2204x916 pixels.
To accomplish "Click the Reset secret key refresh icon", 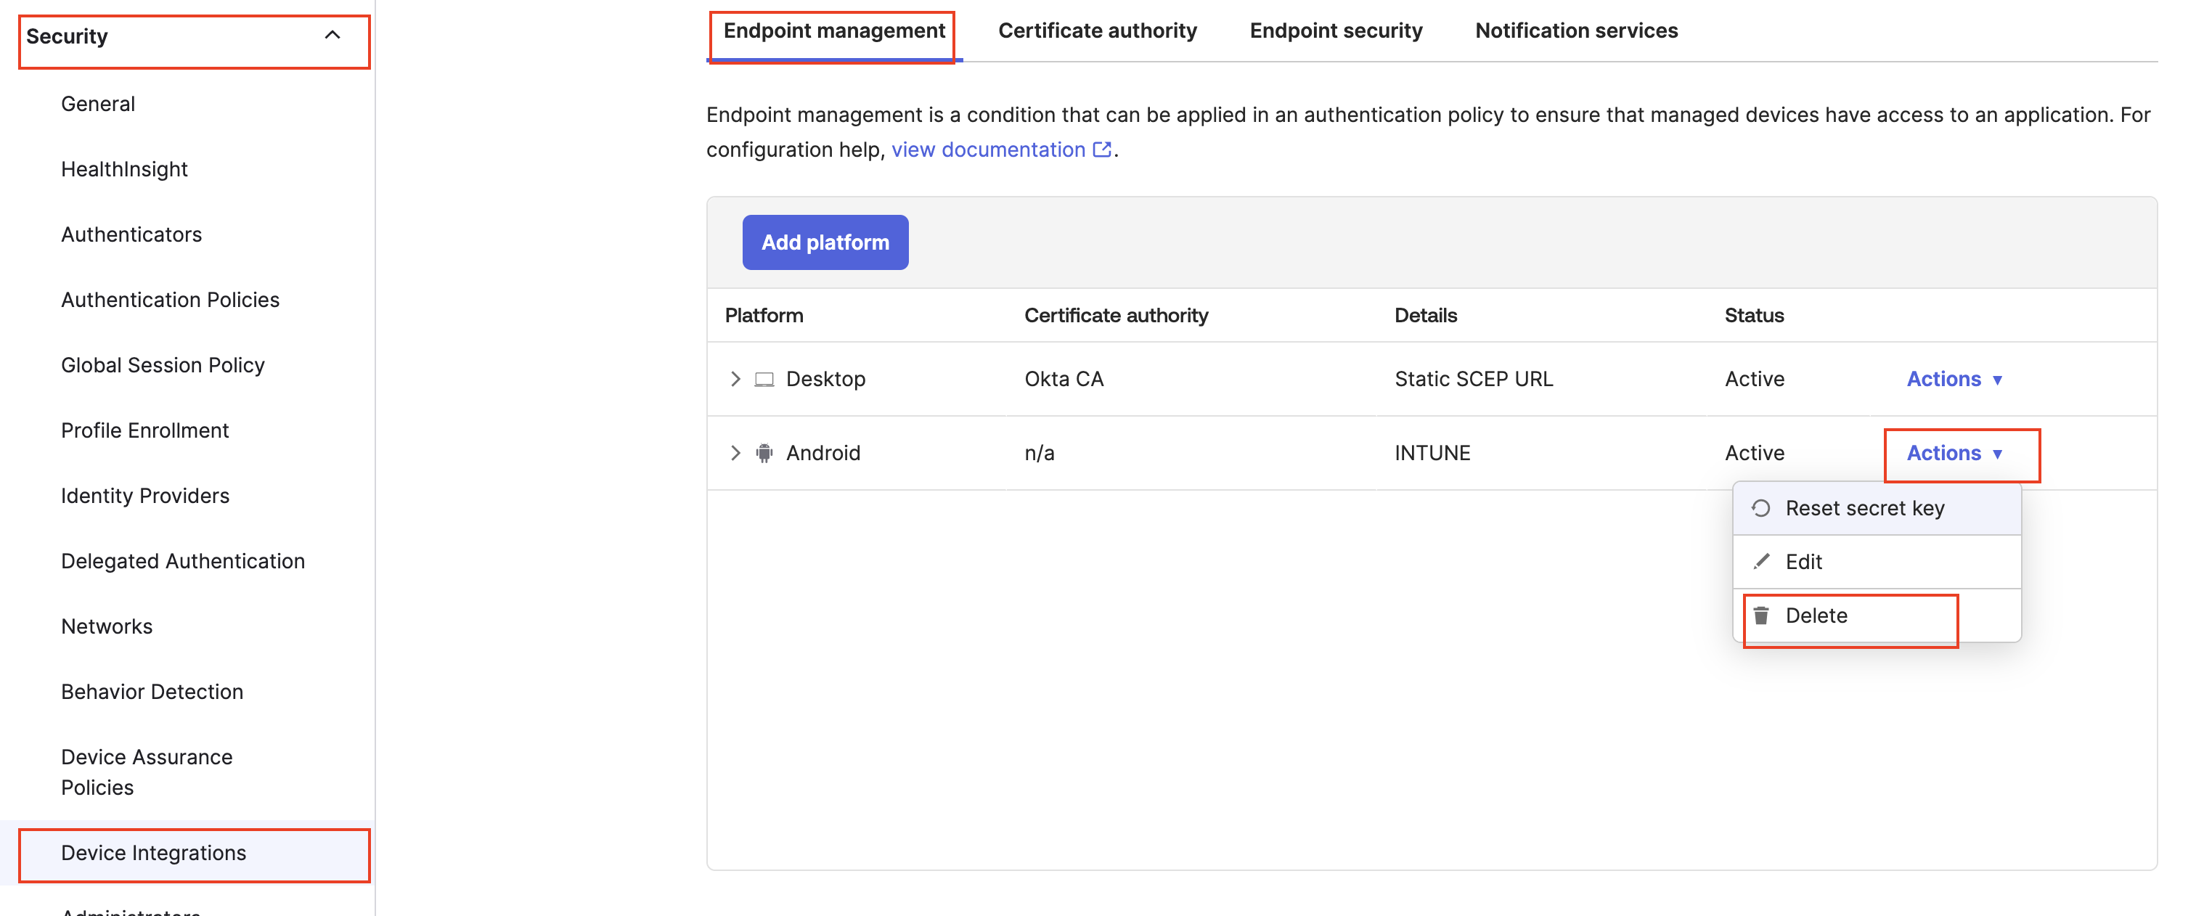I will point(1760,508).
